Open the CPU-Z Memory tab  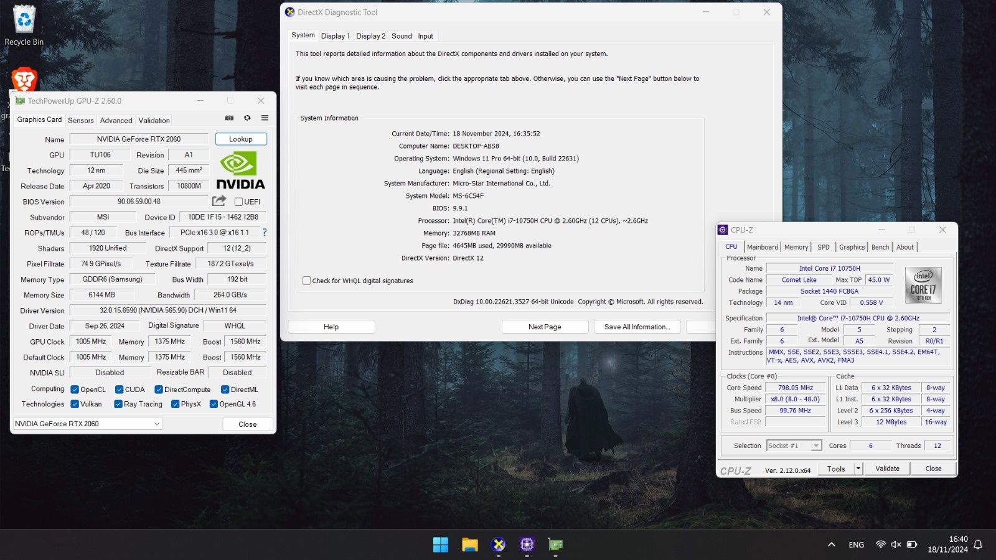pos(796,247)
